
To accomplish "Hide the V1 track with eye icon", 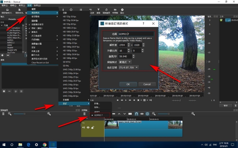I will click(x=88, y=128).
